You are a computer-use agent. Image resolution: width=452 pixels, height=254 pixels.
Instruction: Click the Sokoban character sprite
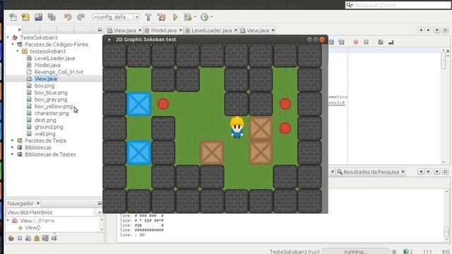237,127
